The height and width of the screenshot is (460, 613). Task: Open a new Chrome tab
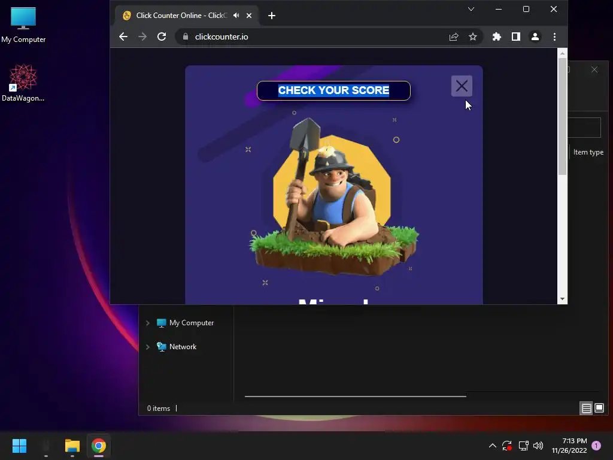[272, 16]
